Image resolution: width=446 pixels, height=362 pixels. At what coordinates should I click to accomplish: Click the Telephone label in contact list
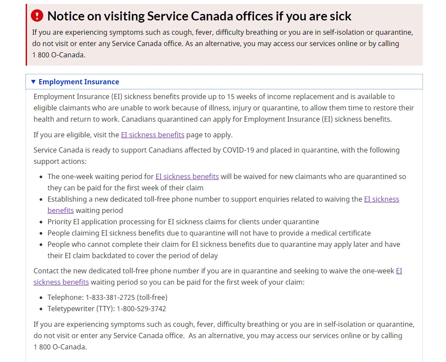click(x=65, y=297)
